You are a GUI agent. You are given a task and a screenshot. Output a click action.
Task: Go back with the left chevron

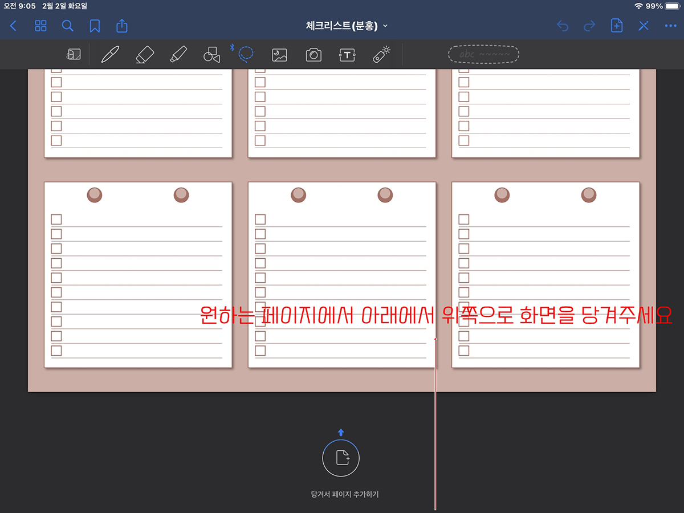(x=14, y=26)
